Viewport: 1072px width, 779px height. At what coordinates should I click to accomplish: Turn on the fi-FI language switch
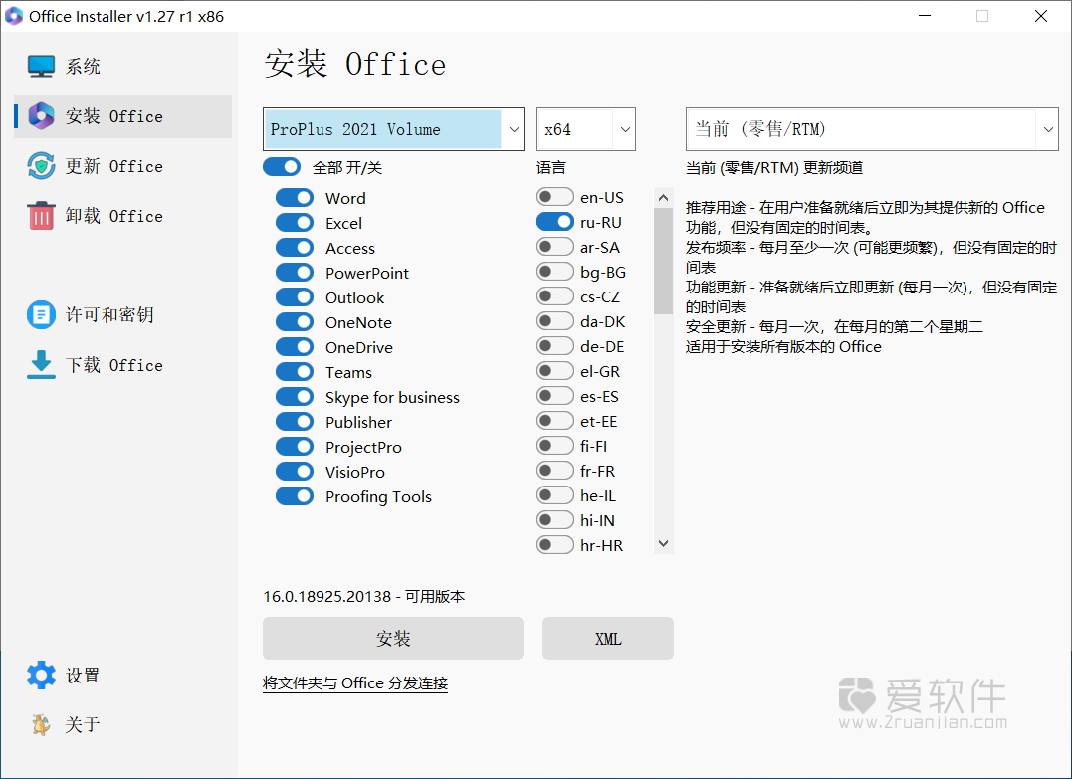[x=555, y=446]
